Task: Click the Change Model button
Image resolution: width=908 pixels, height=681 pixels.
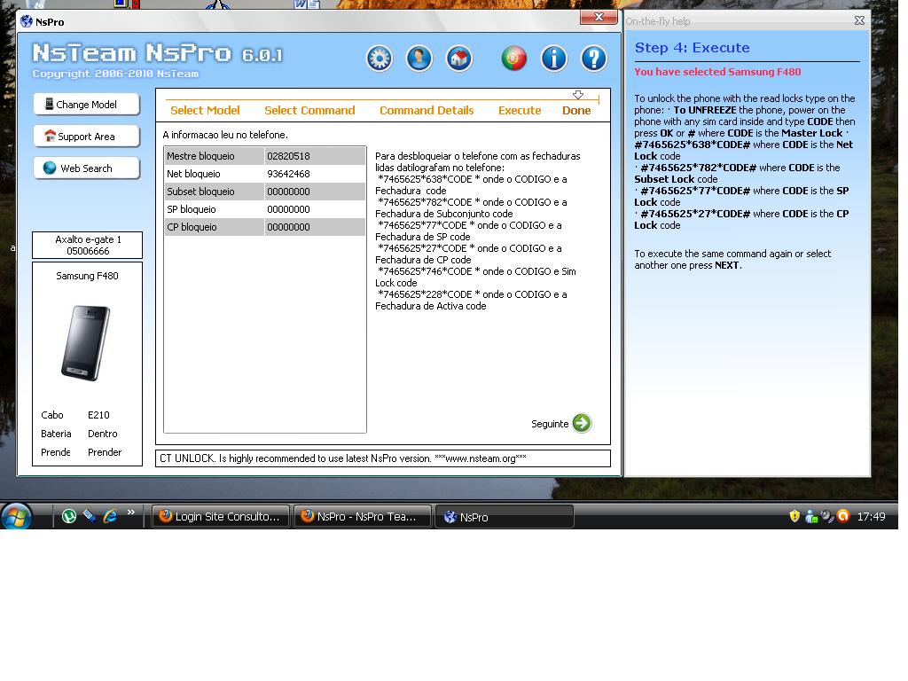Action: [x=86, y=105]
